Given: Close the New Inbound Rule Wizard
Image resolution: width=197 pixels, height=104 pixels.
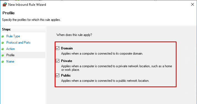Looking at the screenshot, I should tap(193, 4).
